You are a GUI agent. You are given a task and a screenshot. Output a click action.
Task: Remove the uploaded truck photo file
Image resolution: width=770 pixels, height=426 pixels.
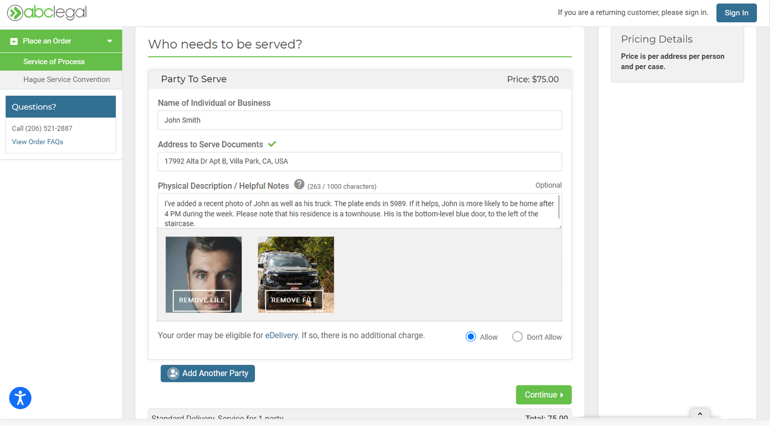pyautogui.click(x=294, y=300)
